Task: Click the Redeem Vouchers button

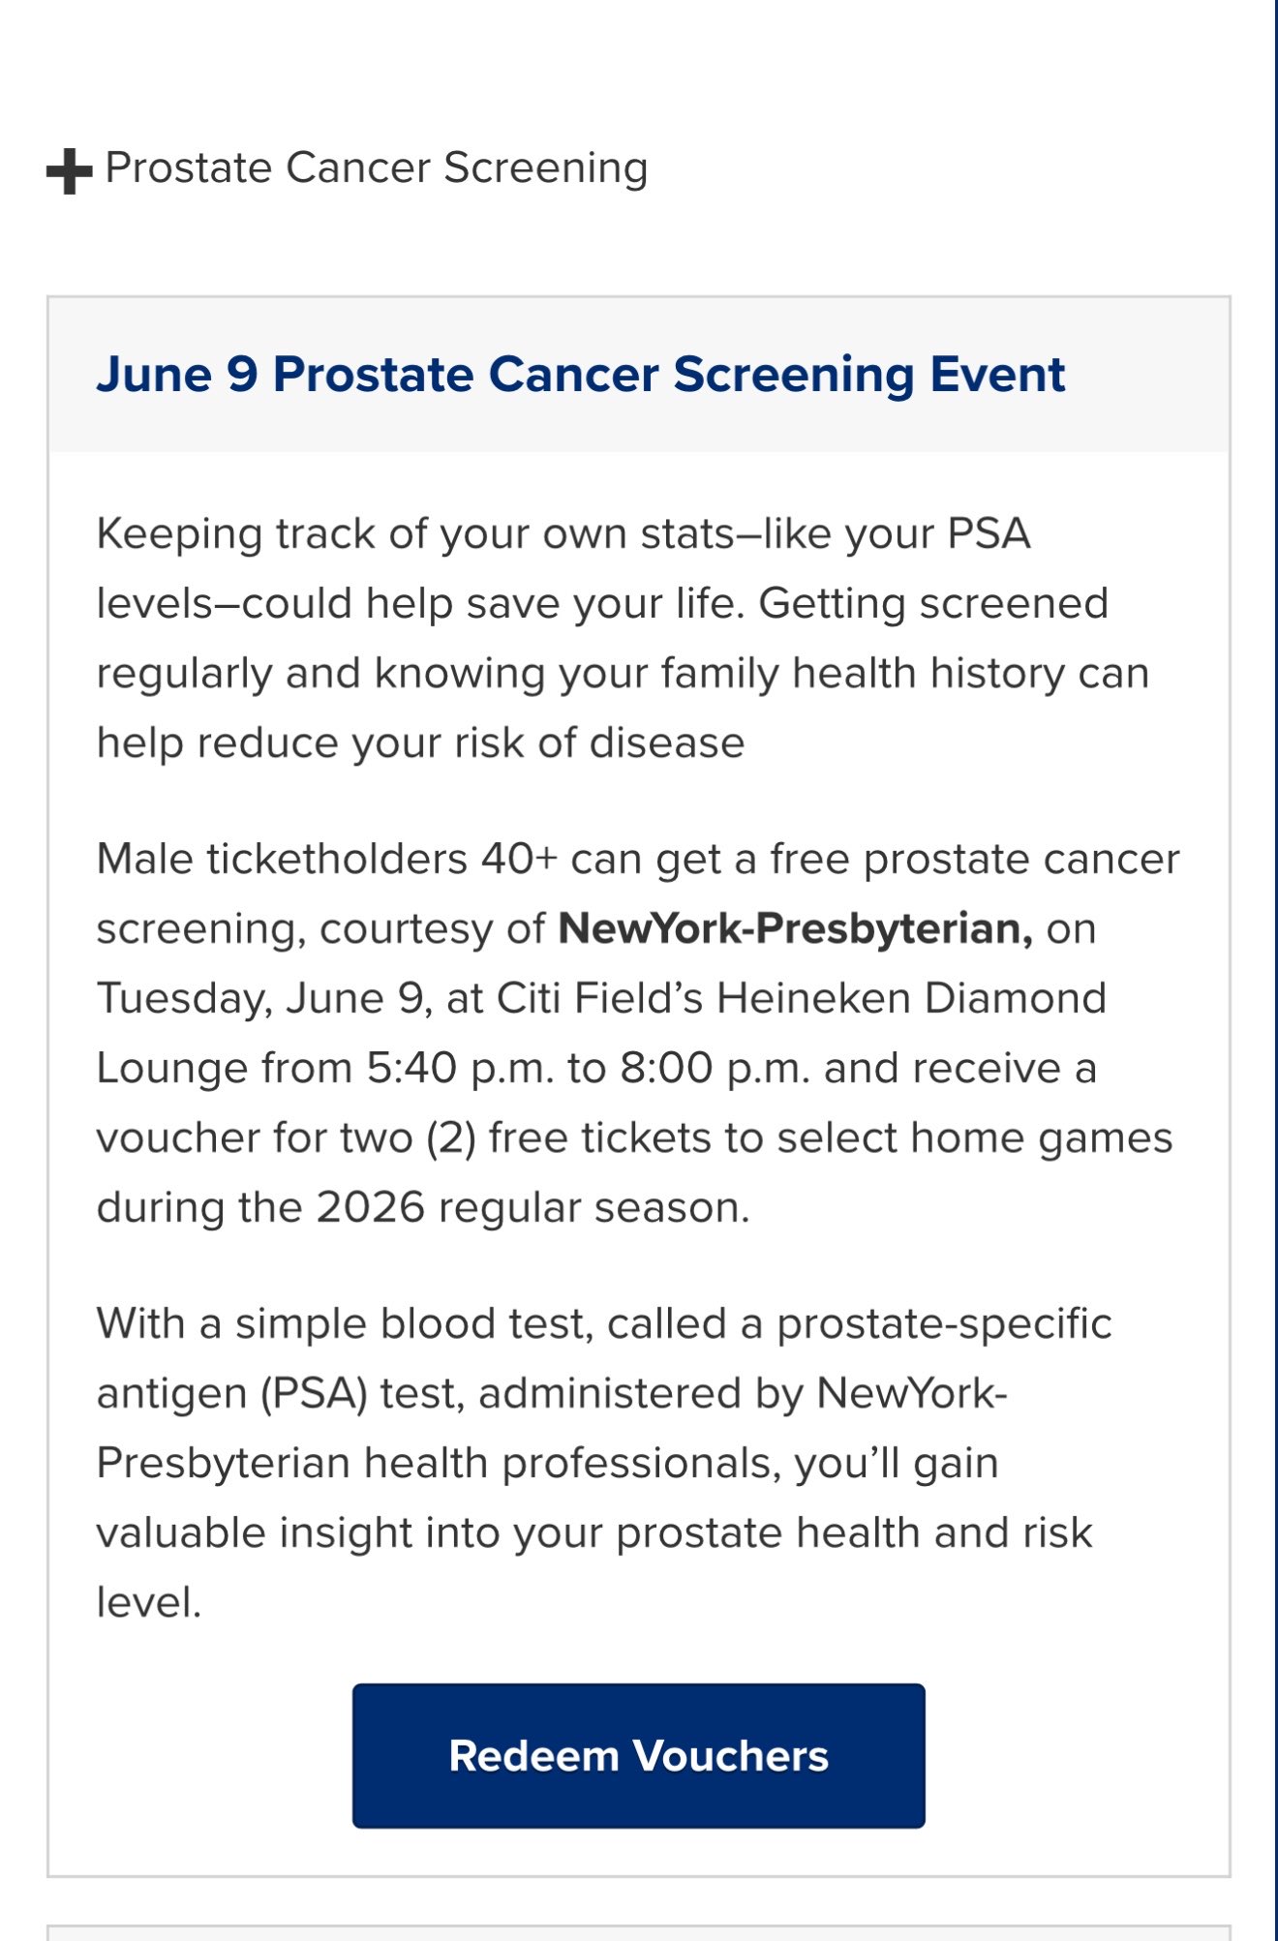Action: [x=638, y=1755]
